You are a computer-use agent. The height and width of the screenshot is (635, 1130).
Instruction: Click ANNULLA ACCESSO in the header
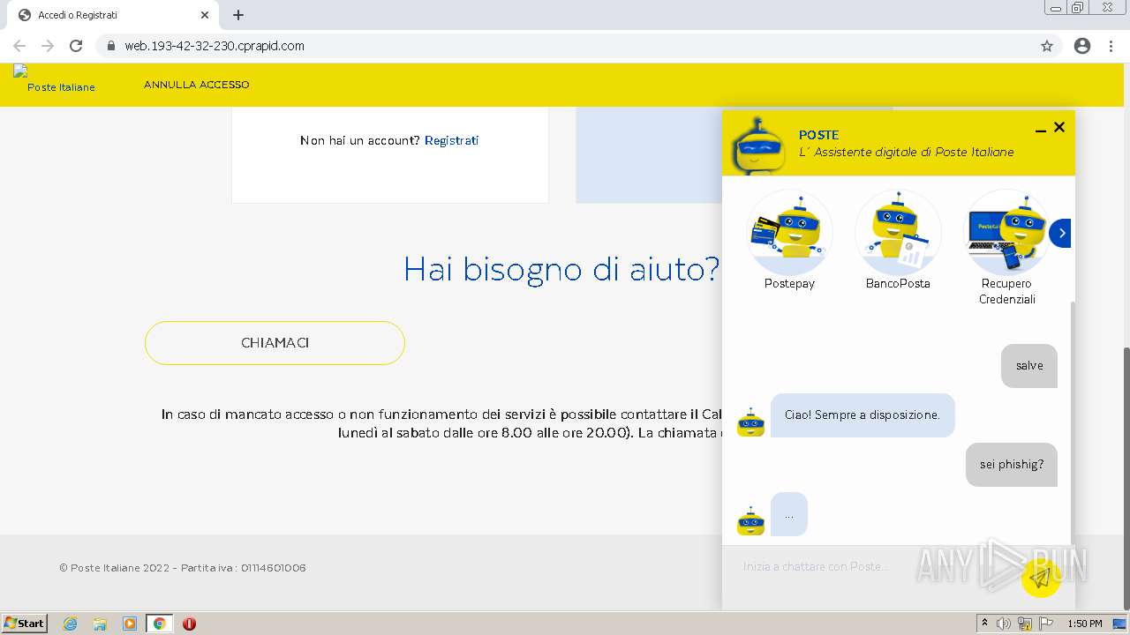pos(197,85)
